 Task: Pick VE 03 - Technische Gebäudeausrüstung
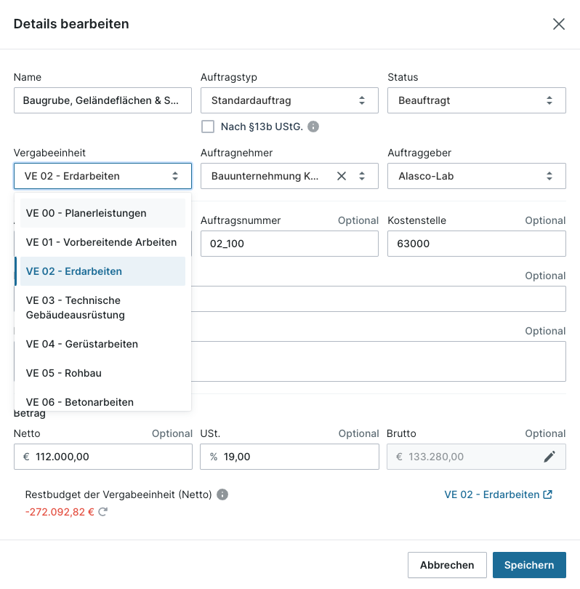click(102, 308)
